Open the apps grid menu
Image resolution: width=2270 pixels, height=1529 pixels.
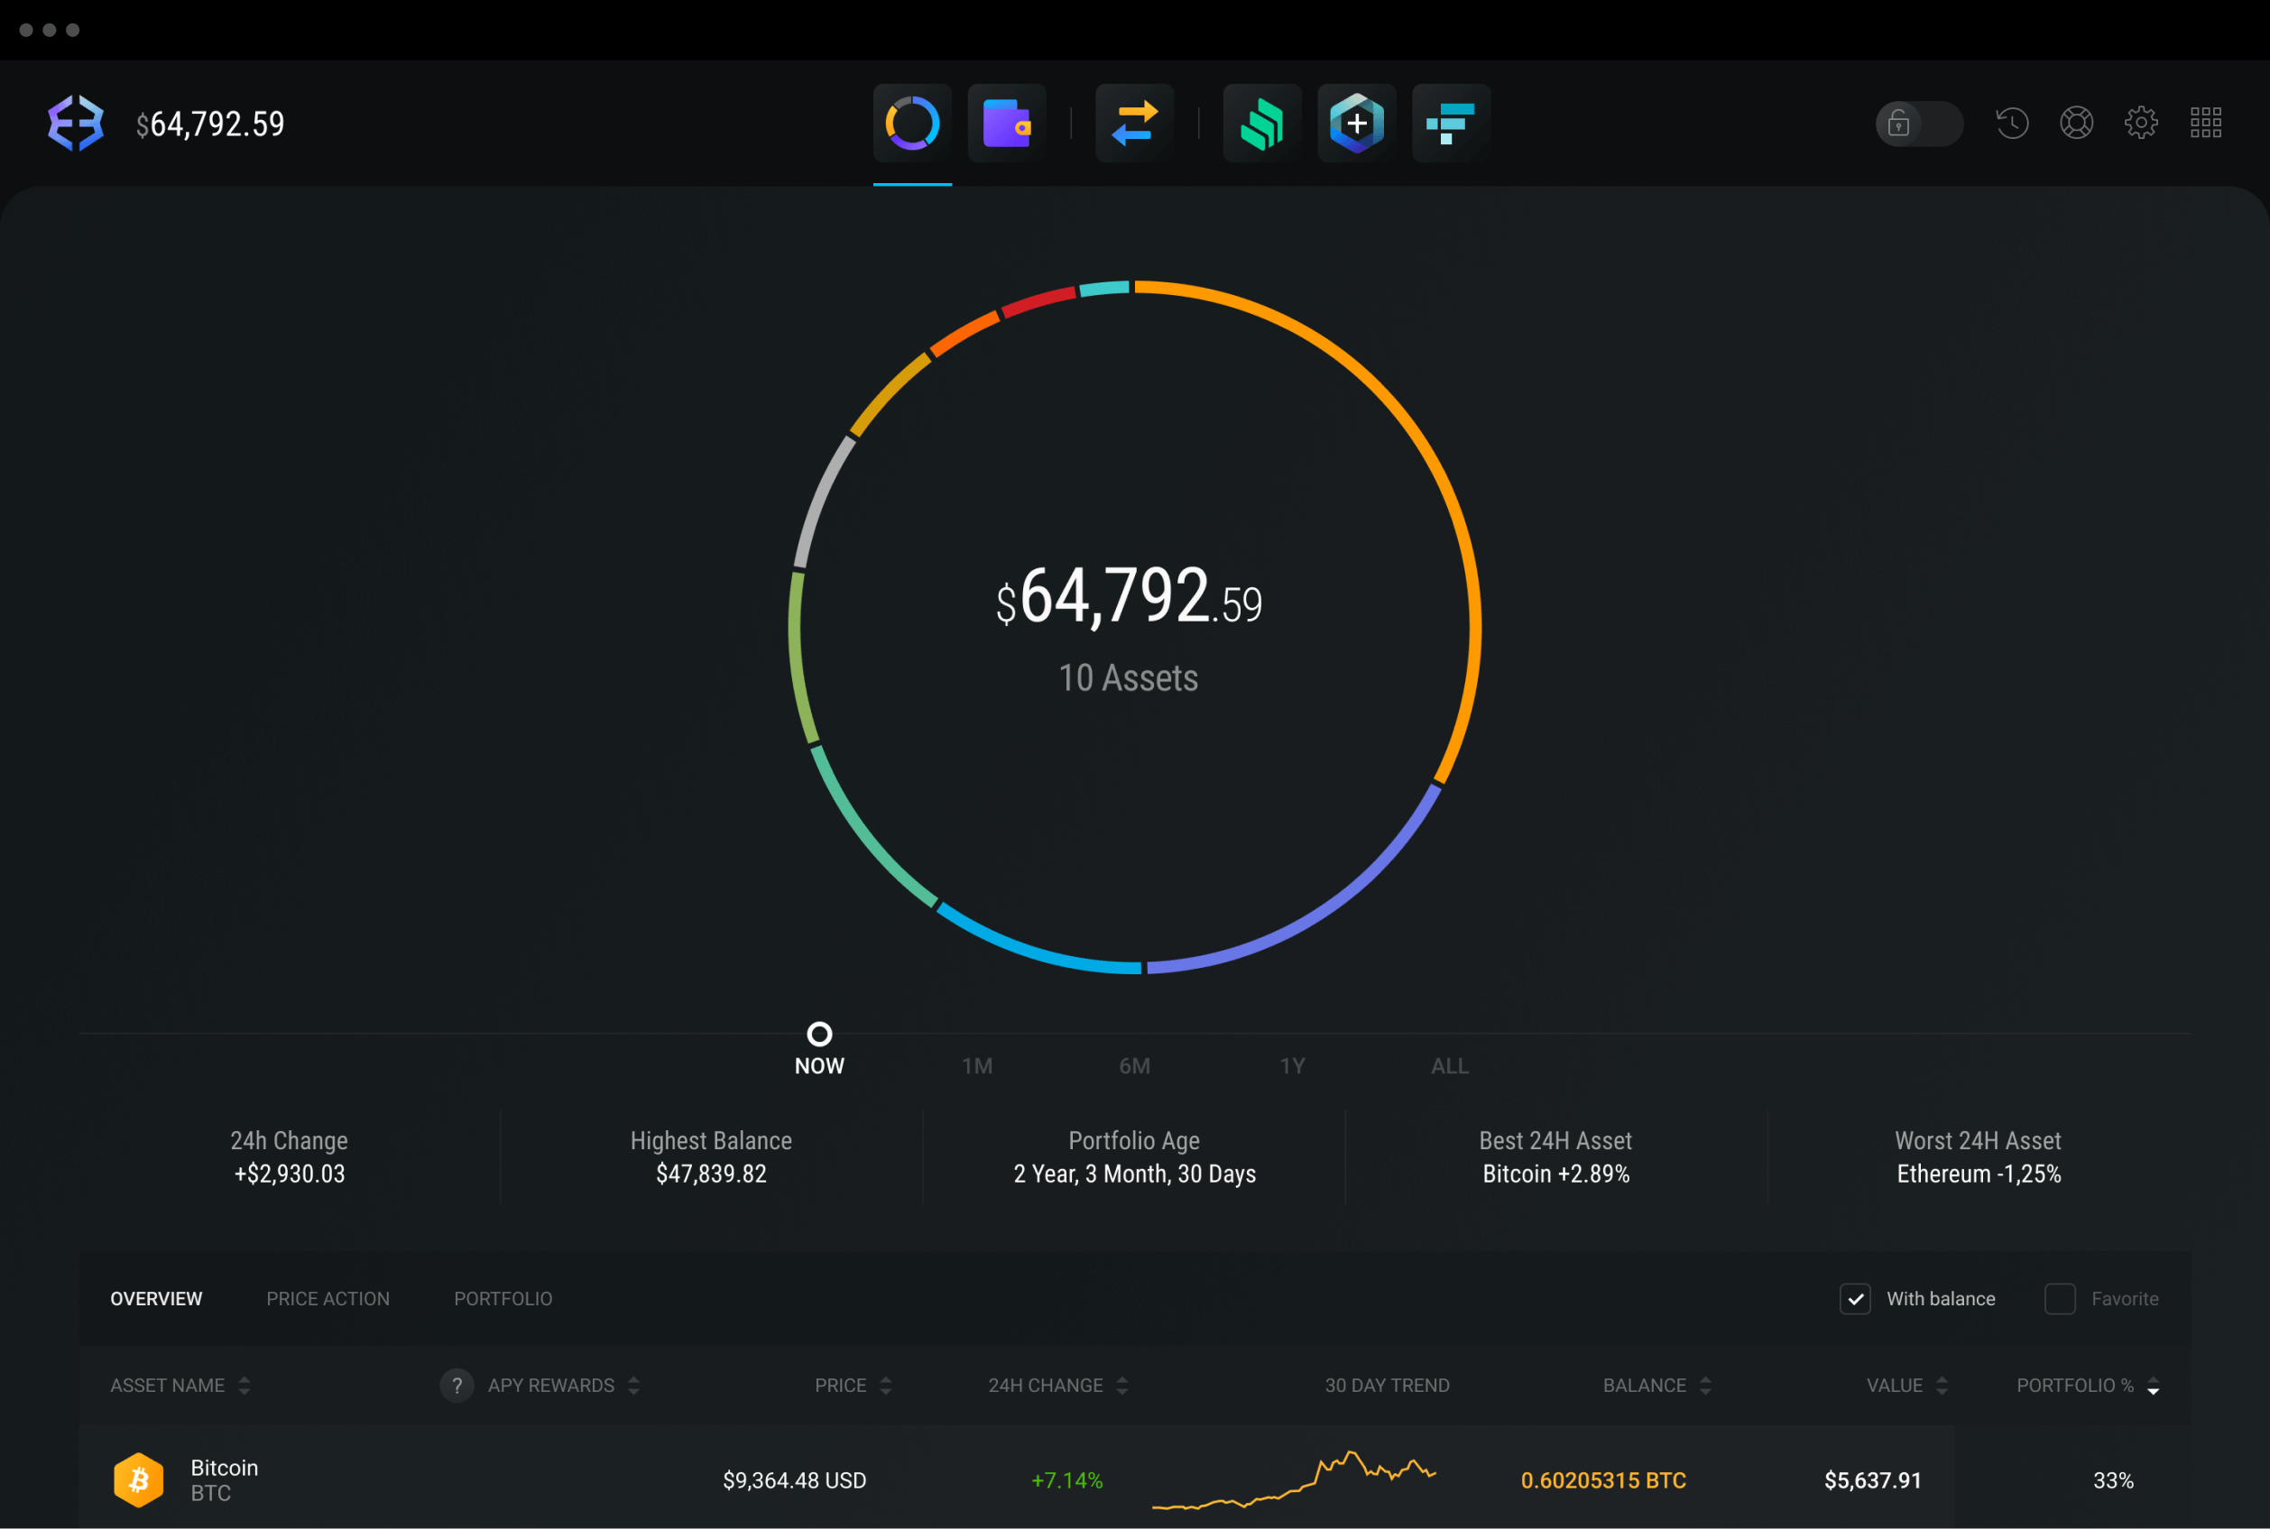(x=2206, y=122)
